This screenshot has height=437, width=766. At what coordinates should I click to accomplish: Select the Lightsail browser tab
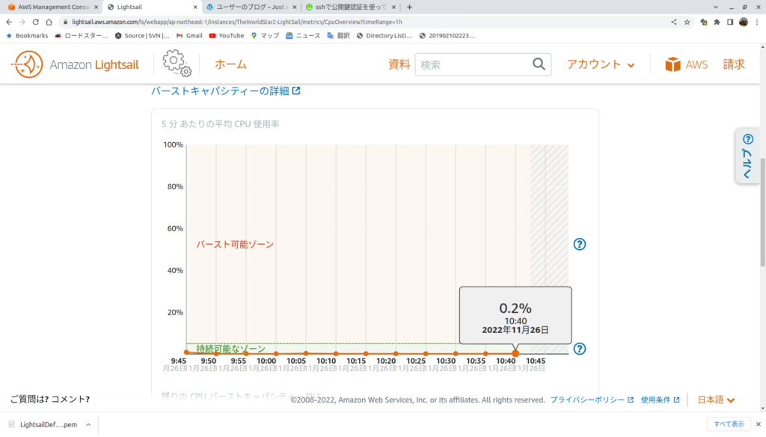(152, 7)
